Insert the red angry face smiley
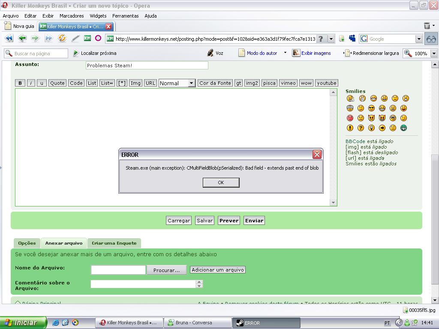Image resolution: width=439 pixels, height=329 pixels. pyautogui.click(x=350, y=118)
